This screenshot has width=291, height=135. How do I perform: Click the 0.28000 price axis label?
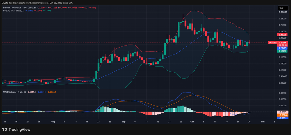[x=283, y=19]
